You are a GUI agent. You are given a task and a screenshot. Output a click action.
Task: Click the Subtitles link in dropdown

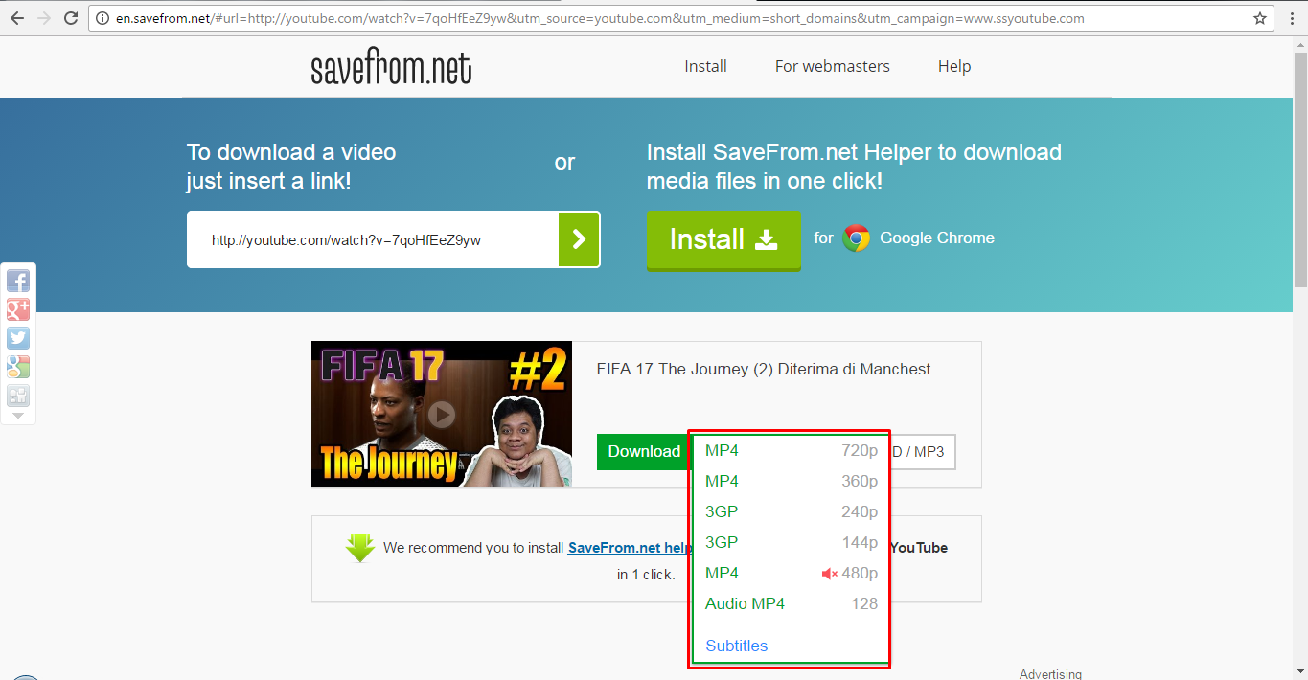(x=736, y=646)
